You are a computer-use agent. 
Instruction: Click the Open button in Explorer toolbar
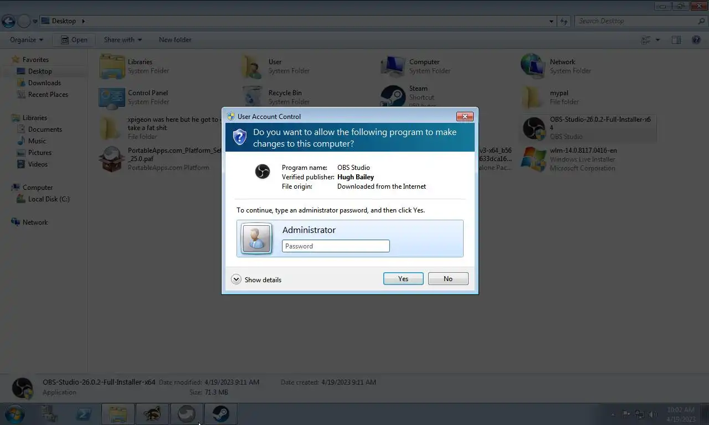(x=74, y=40)
